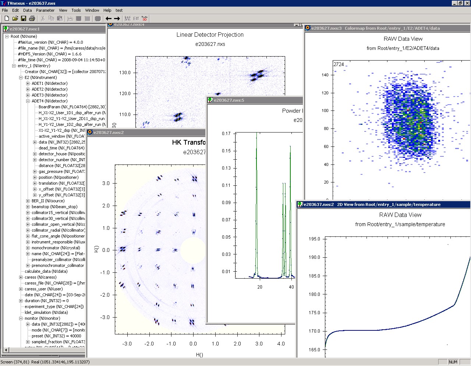Open the Parameter menu
This screenshot has height=366, width=471.
(x=45, y=10)
